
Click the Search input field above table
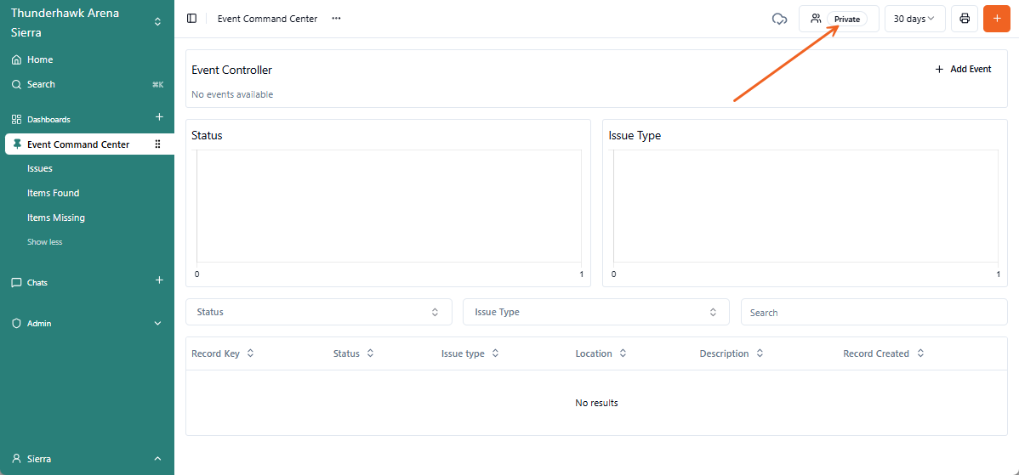(x=874, y=313)
